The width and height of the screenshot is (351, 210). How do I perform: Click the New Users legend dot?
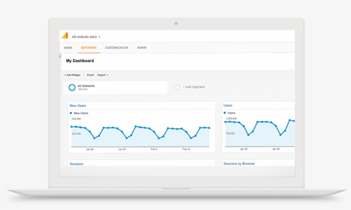(71, 113)
